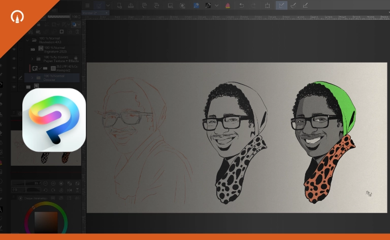Viewport: 390px width, 240px height.
Task: Click the flip horizontal icon in navigator
Action: [70, 190]
